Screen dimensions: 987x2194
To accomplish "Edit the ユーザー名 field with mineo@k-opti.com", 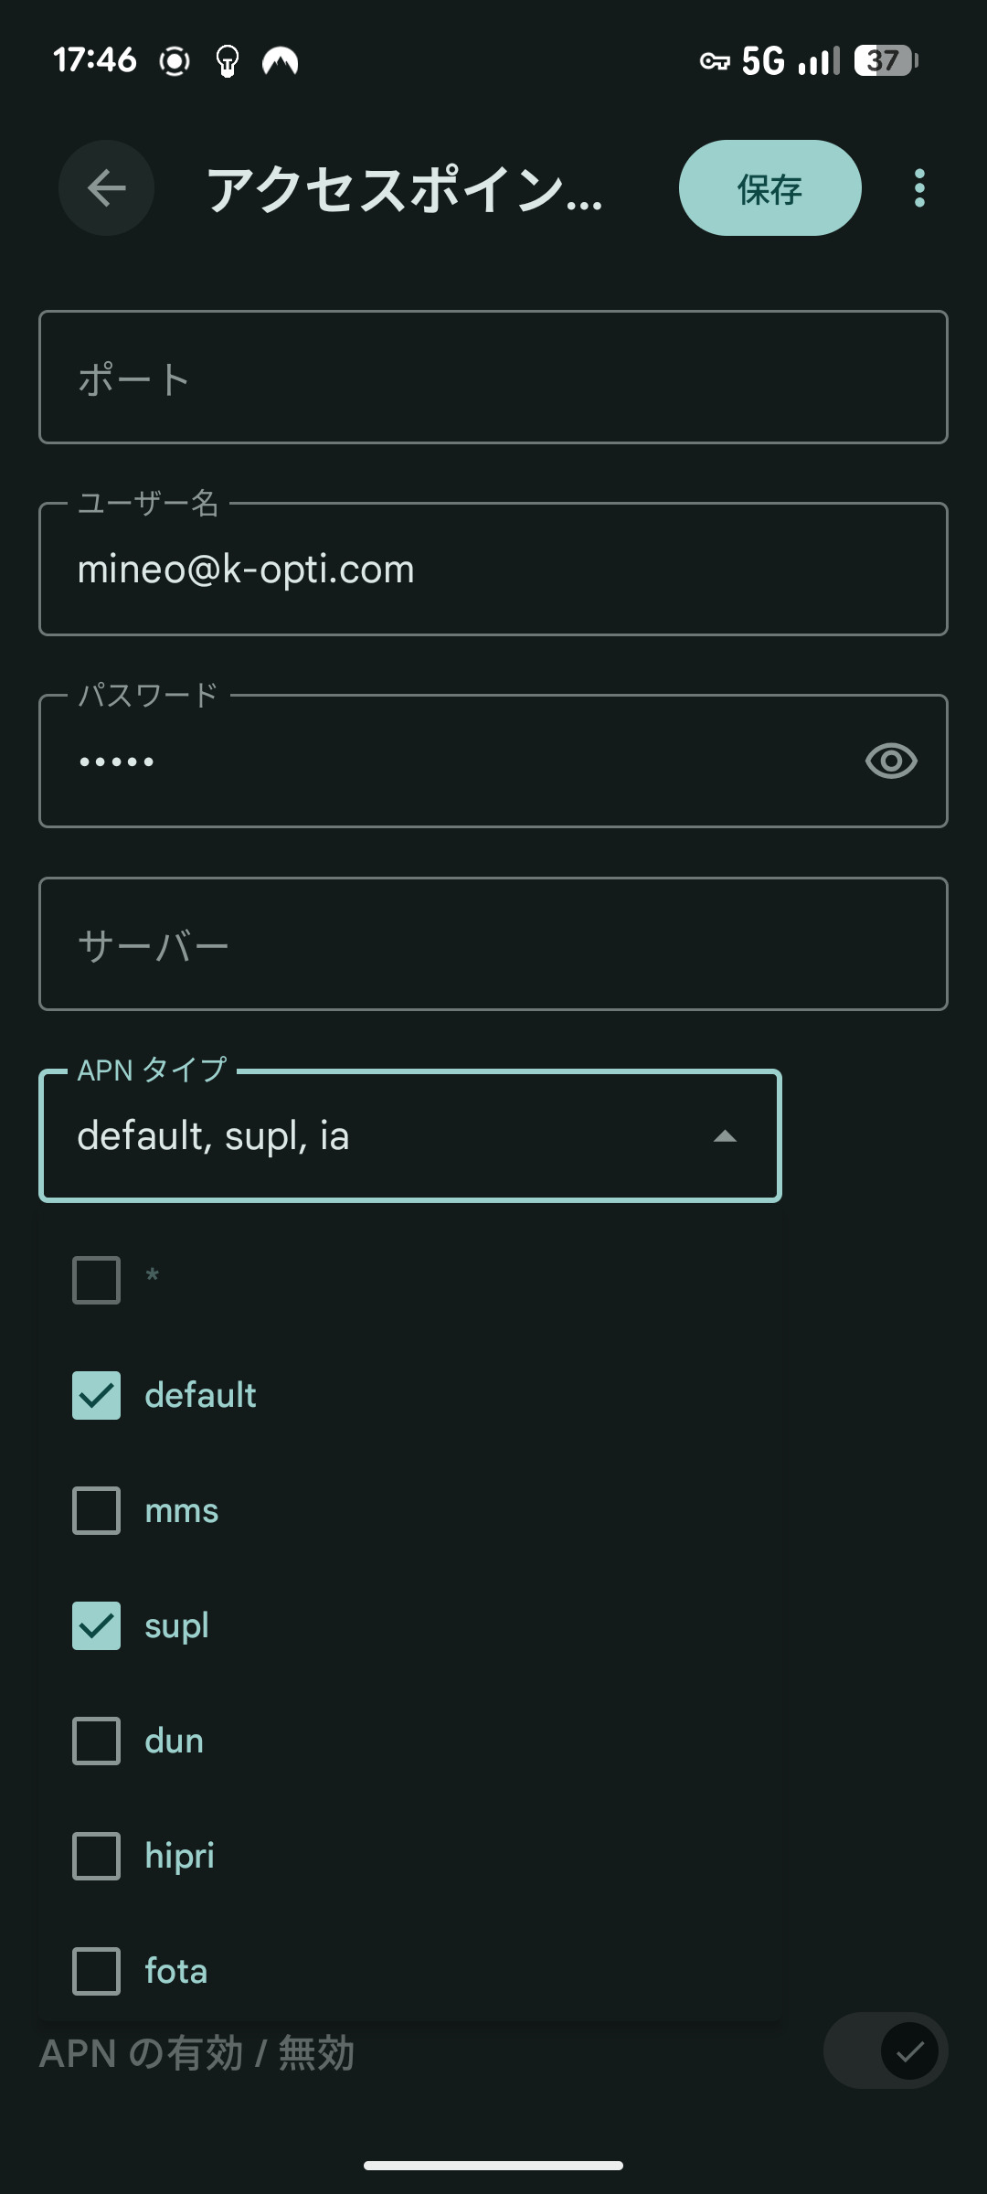I will point(493,570).
